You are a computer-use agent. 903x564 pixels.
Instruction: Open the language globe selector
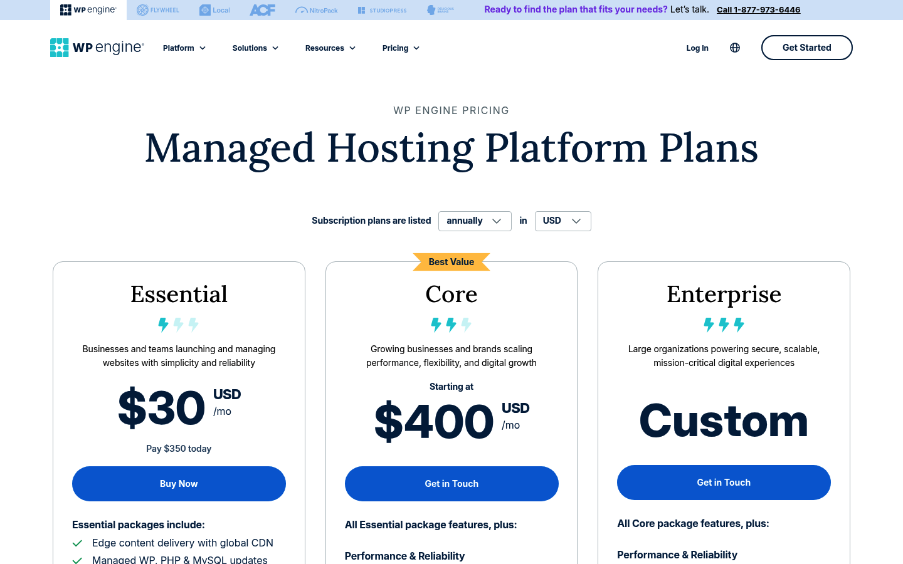click(735, 48)
